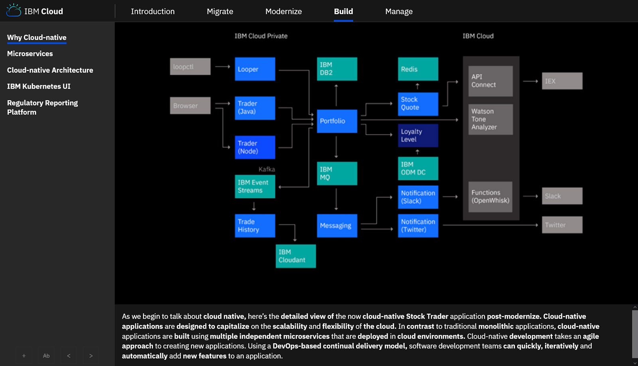Image resolution: width=638 pixels, height=366 pixels.
Task: Click the Trader (Node) diagram box
Action: pyautogui.click(x=255, y=147)
